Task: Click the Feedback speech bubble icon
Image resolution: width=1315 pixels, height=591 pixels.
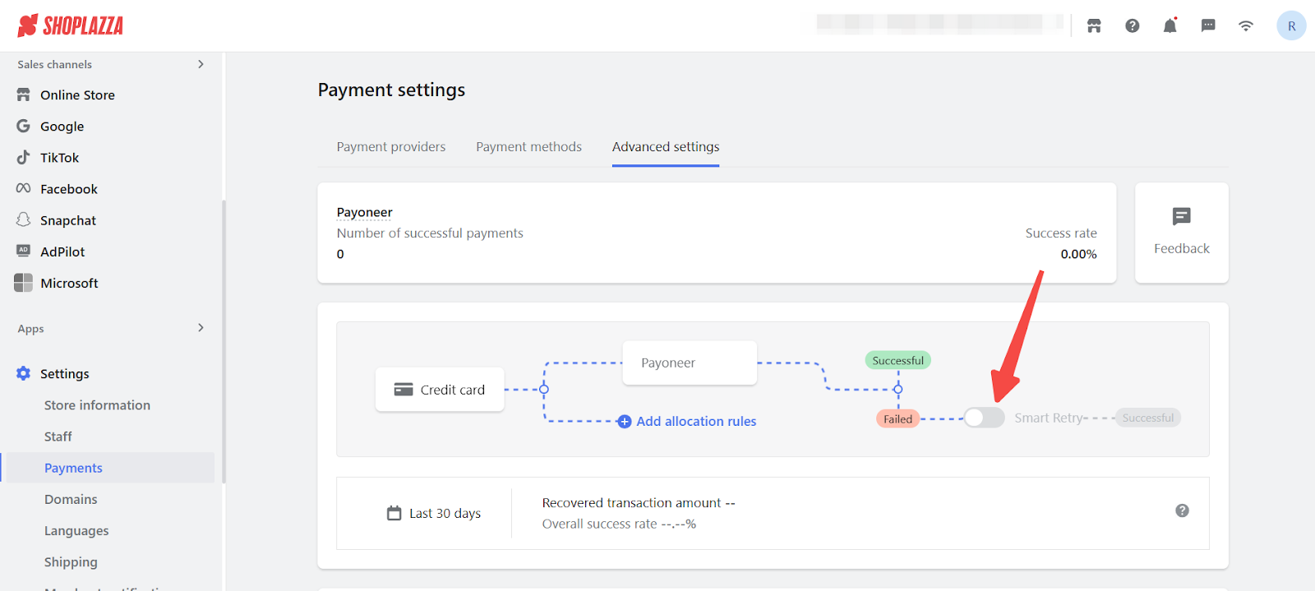Action: pos(1182,216)
